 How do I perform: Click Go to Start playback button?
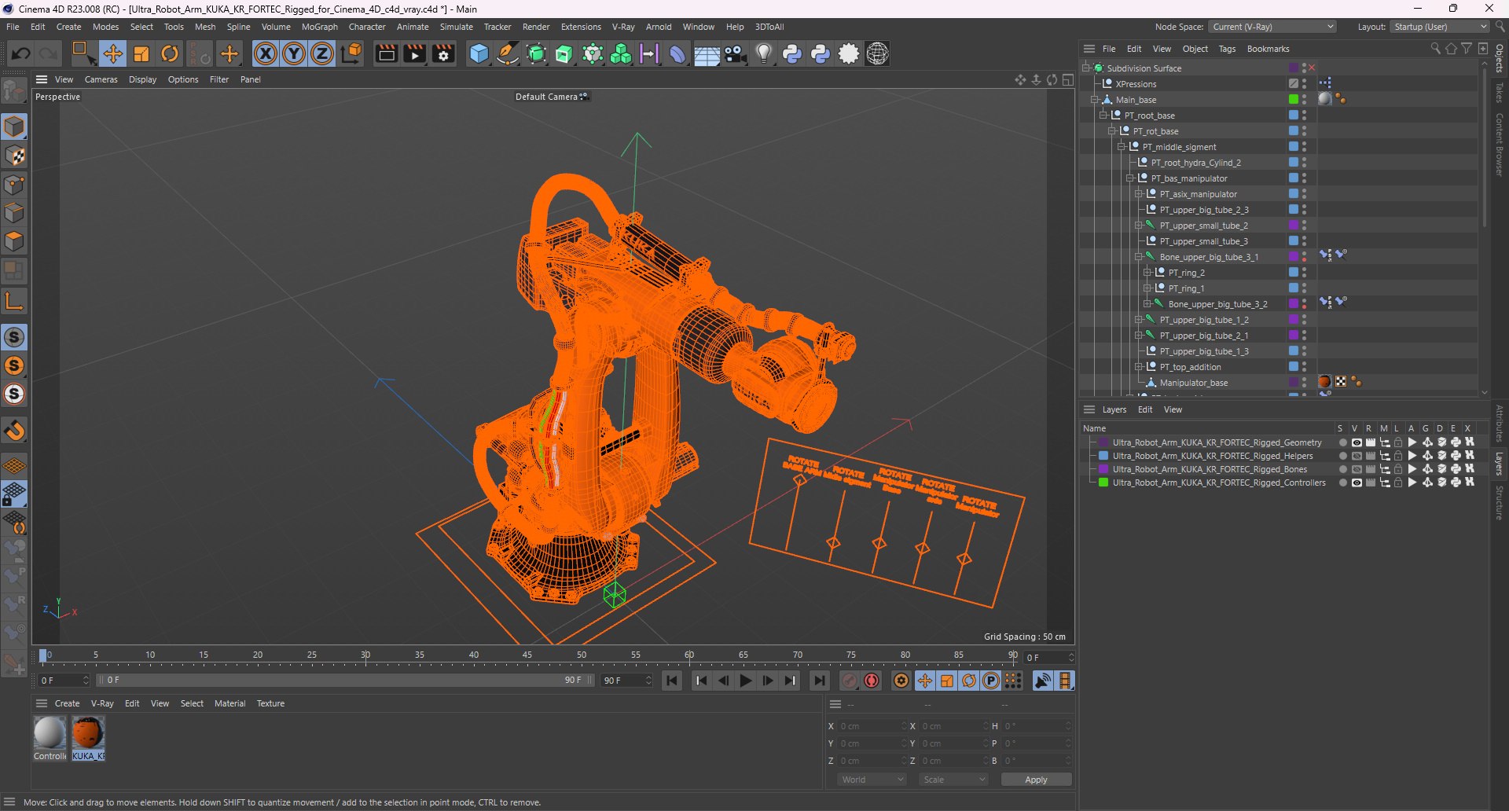pos(672,681)
